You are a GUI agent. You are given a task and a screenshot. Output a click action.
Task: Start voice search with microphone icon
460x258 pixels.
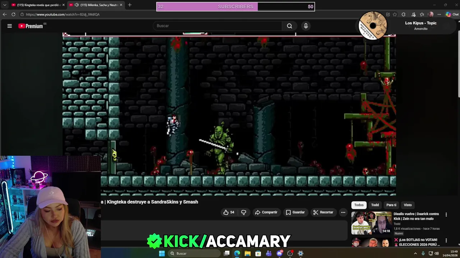(306, 26)
